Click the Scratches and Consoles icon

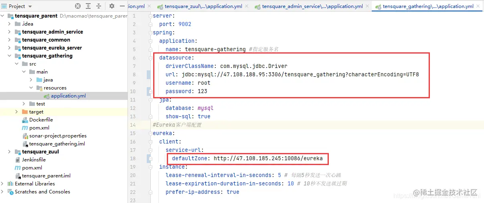pyautogui.click(x=10, y=192)
